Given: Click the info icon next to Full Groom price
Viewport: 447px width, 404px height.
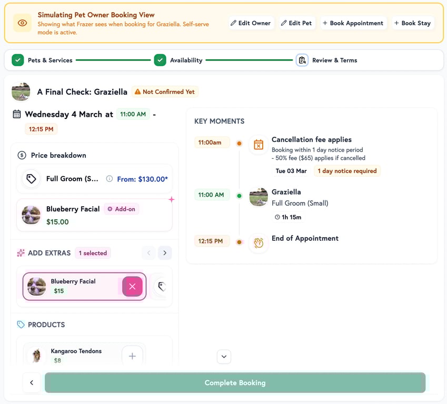Looking at the screenshot, I should [x=109, y=179].
